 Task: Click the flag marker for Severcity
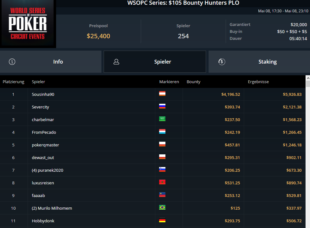click(x=162, y=106)
